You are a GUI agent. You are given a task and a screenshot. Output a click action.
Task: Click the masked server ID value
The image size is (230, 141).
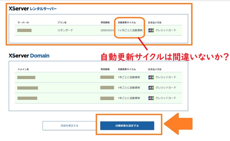pyautogui.click(x=24, y=30)
